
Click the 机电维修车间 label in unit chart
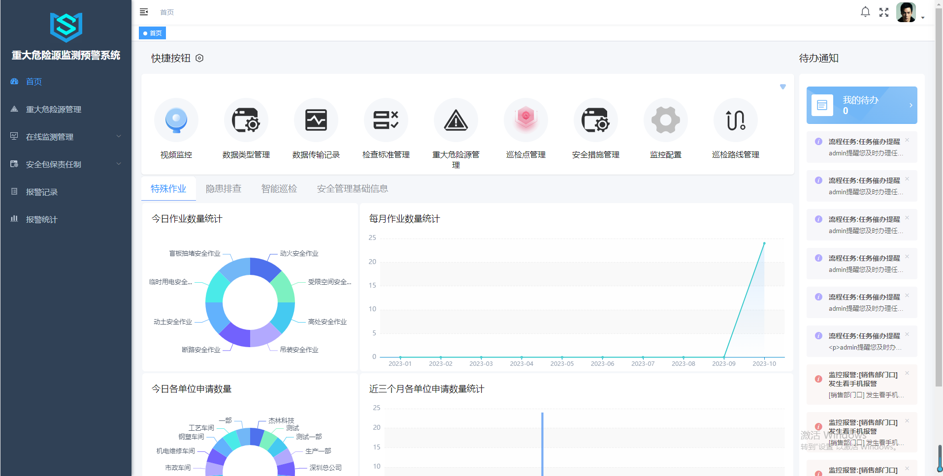[x=176, y=451]
